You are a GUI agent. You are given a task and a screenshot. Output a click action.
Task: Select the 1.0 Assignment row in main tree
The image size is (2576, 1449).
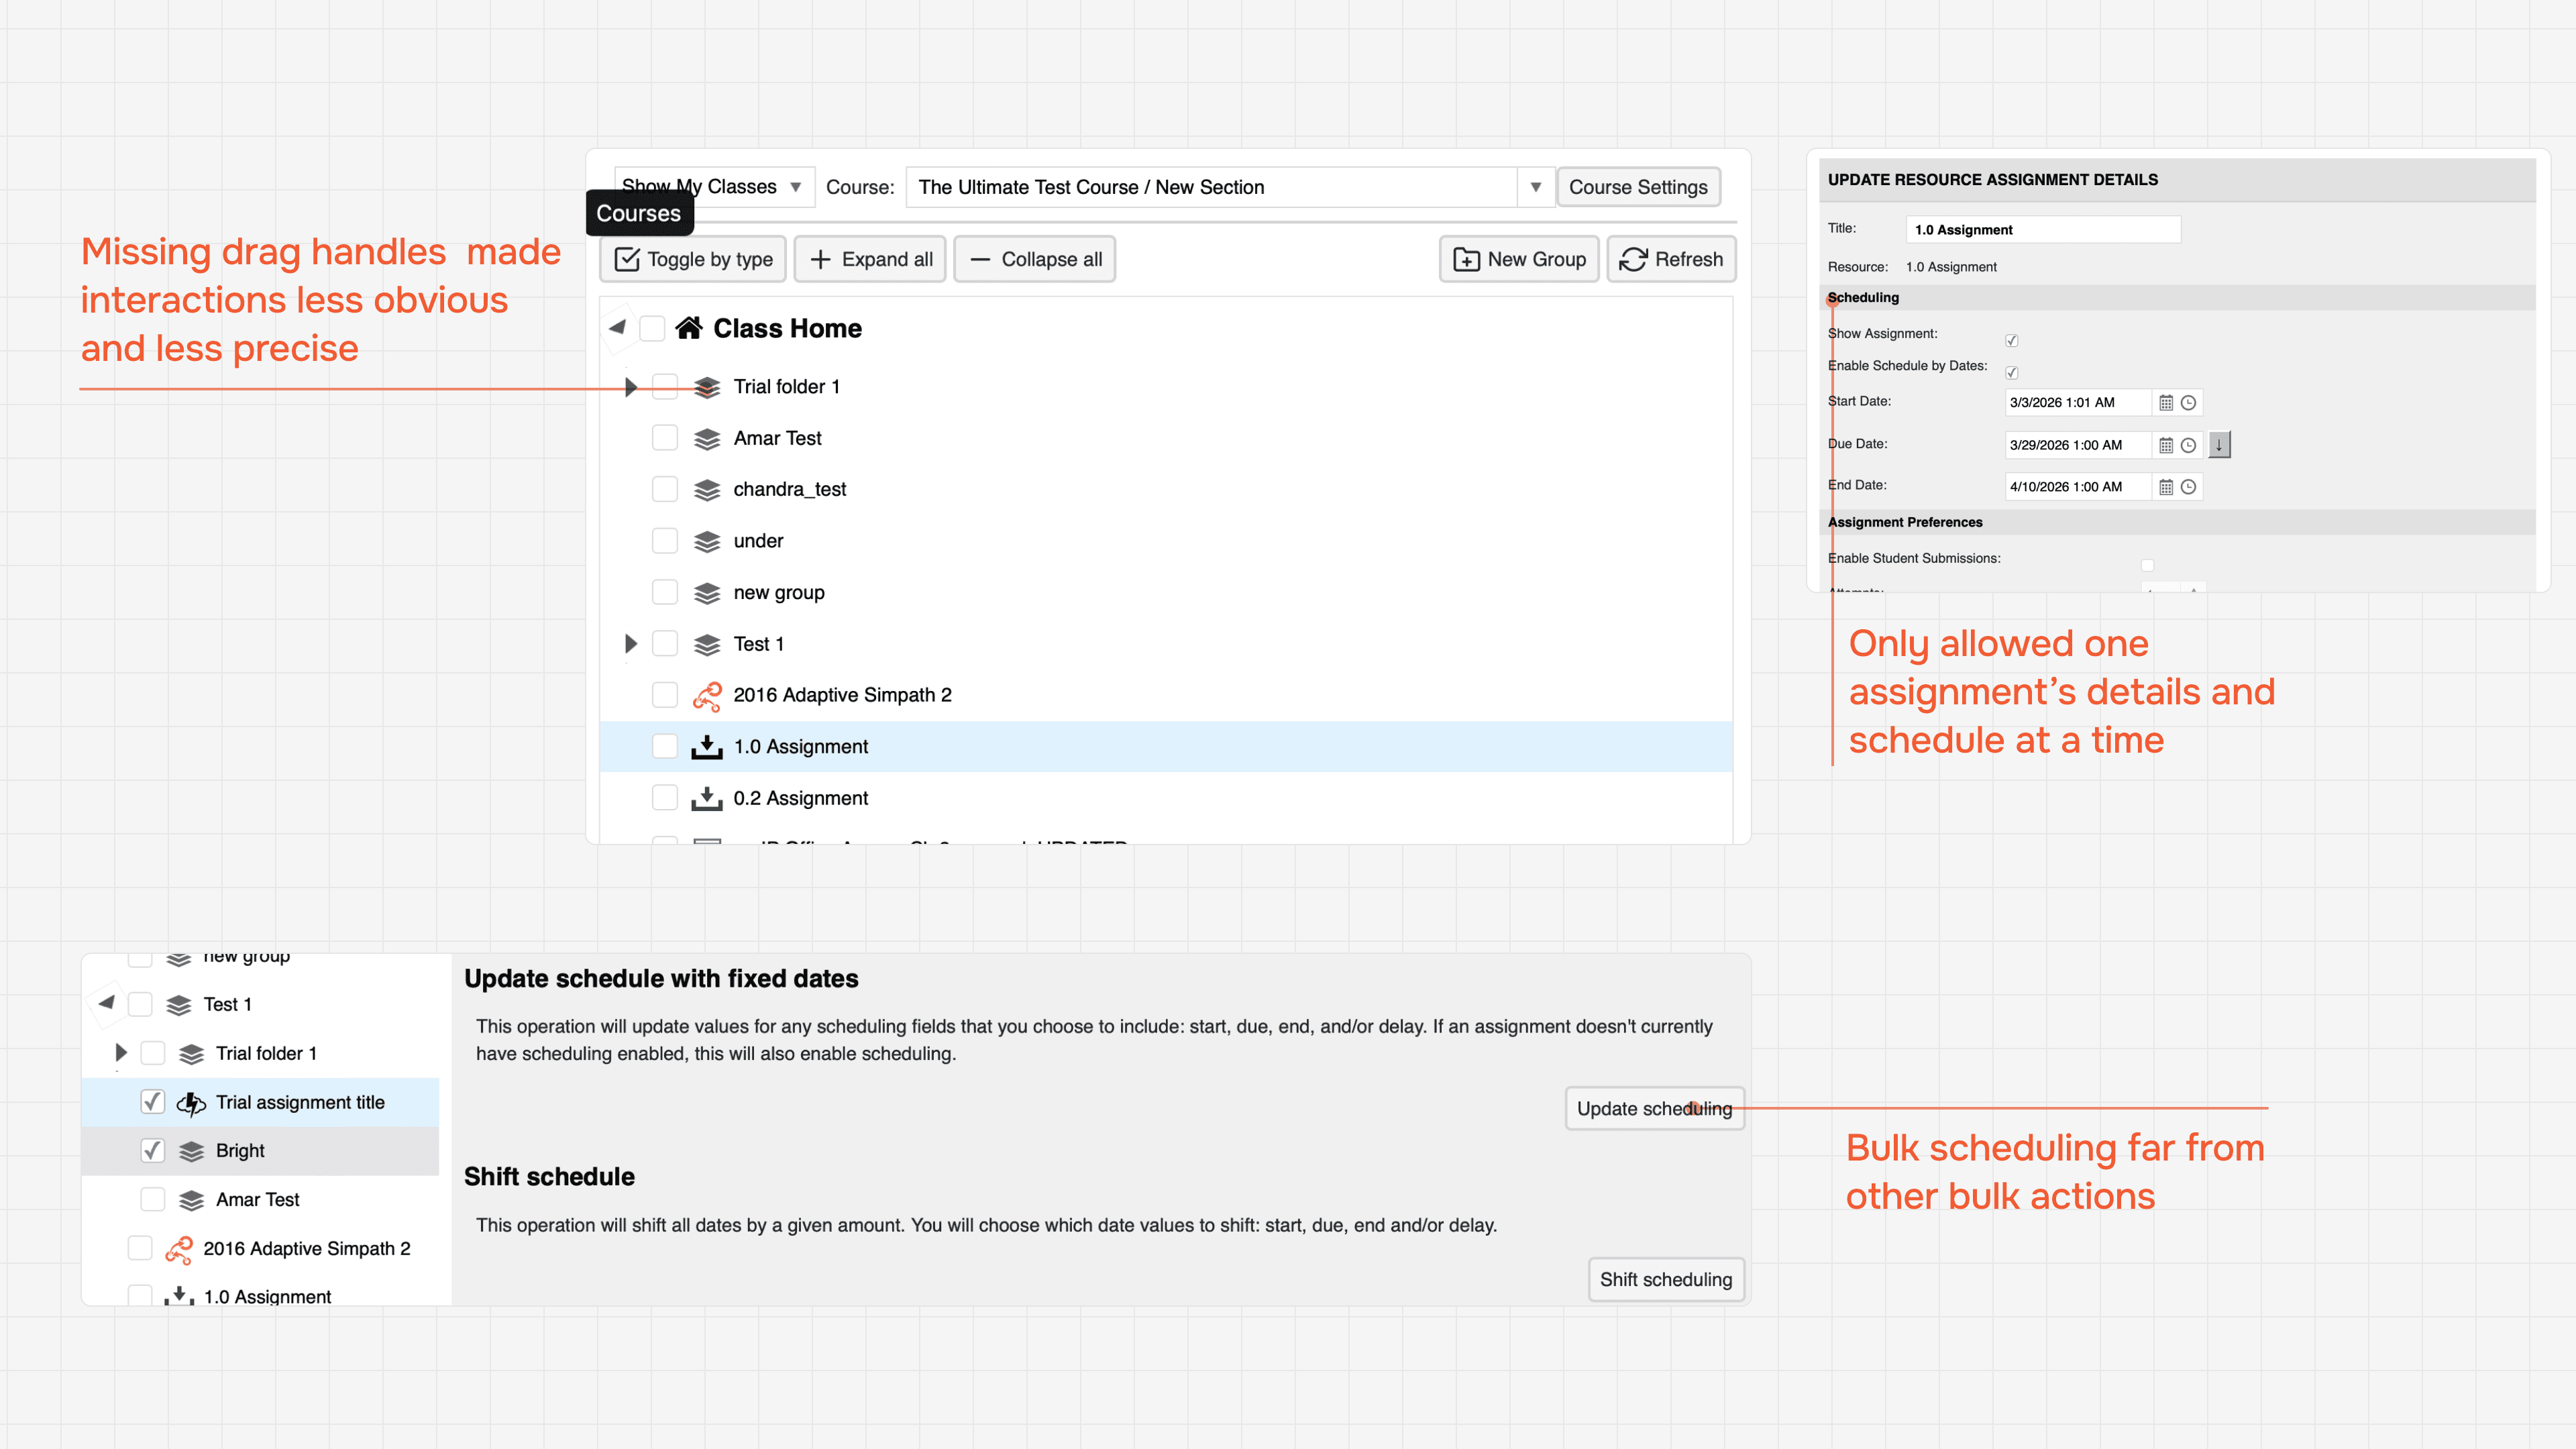tap(800, 747)
